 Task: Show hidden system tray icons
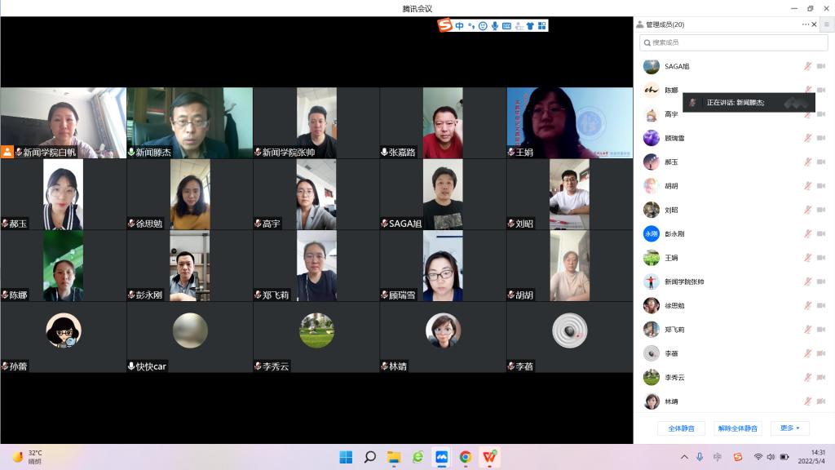(684, 457)
